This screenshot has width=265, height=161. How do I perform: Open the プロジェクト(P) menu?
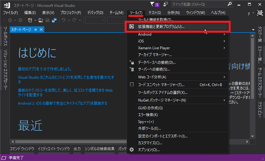click(x=71, y=13)
